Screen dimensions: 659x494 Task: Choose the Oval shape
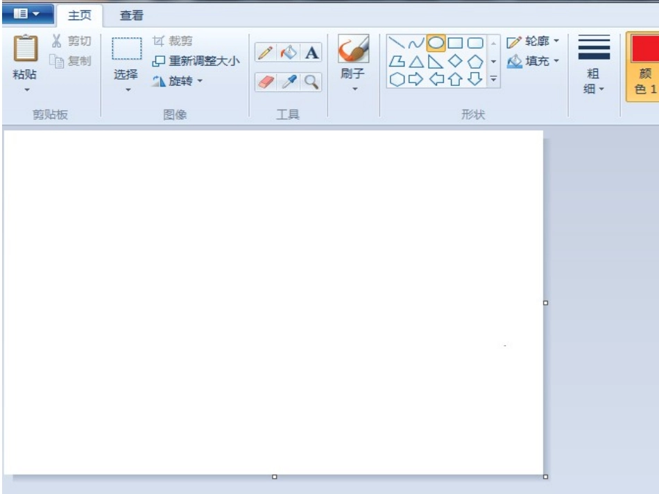[x=436, y=43]
